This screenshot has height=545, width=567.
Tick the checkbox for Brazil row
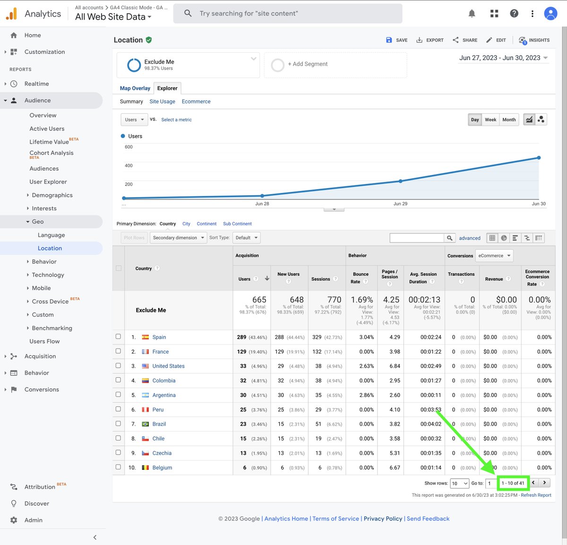coord(118,424)
